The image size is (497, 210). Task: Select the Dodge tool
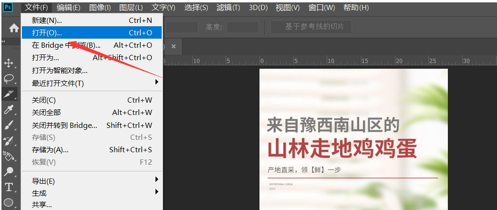pos(8,172)
